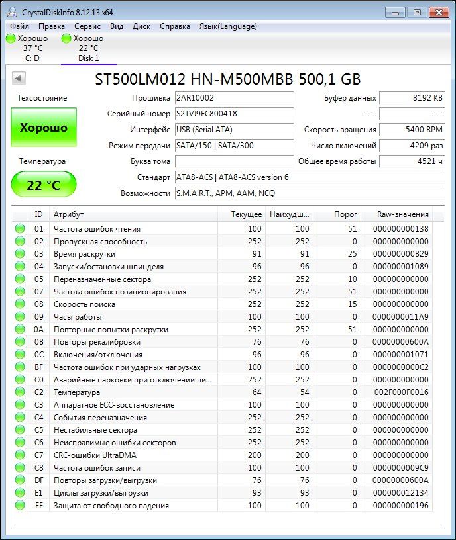Select the События переназначения row
The width and height of the screenshot is (456, 540).
click(x=223, y=418)
